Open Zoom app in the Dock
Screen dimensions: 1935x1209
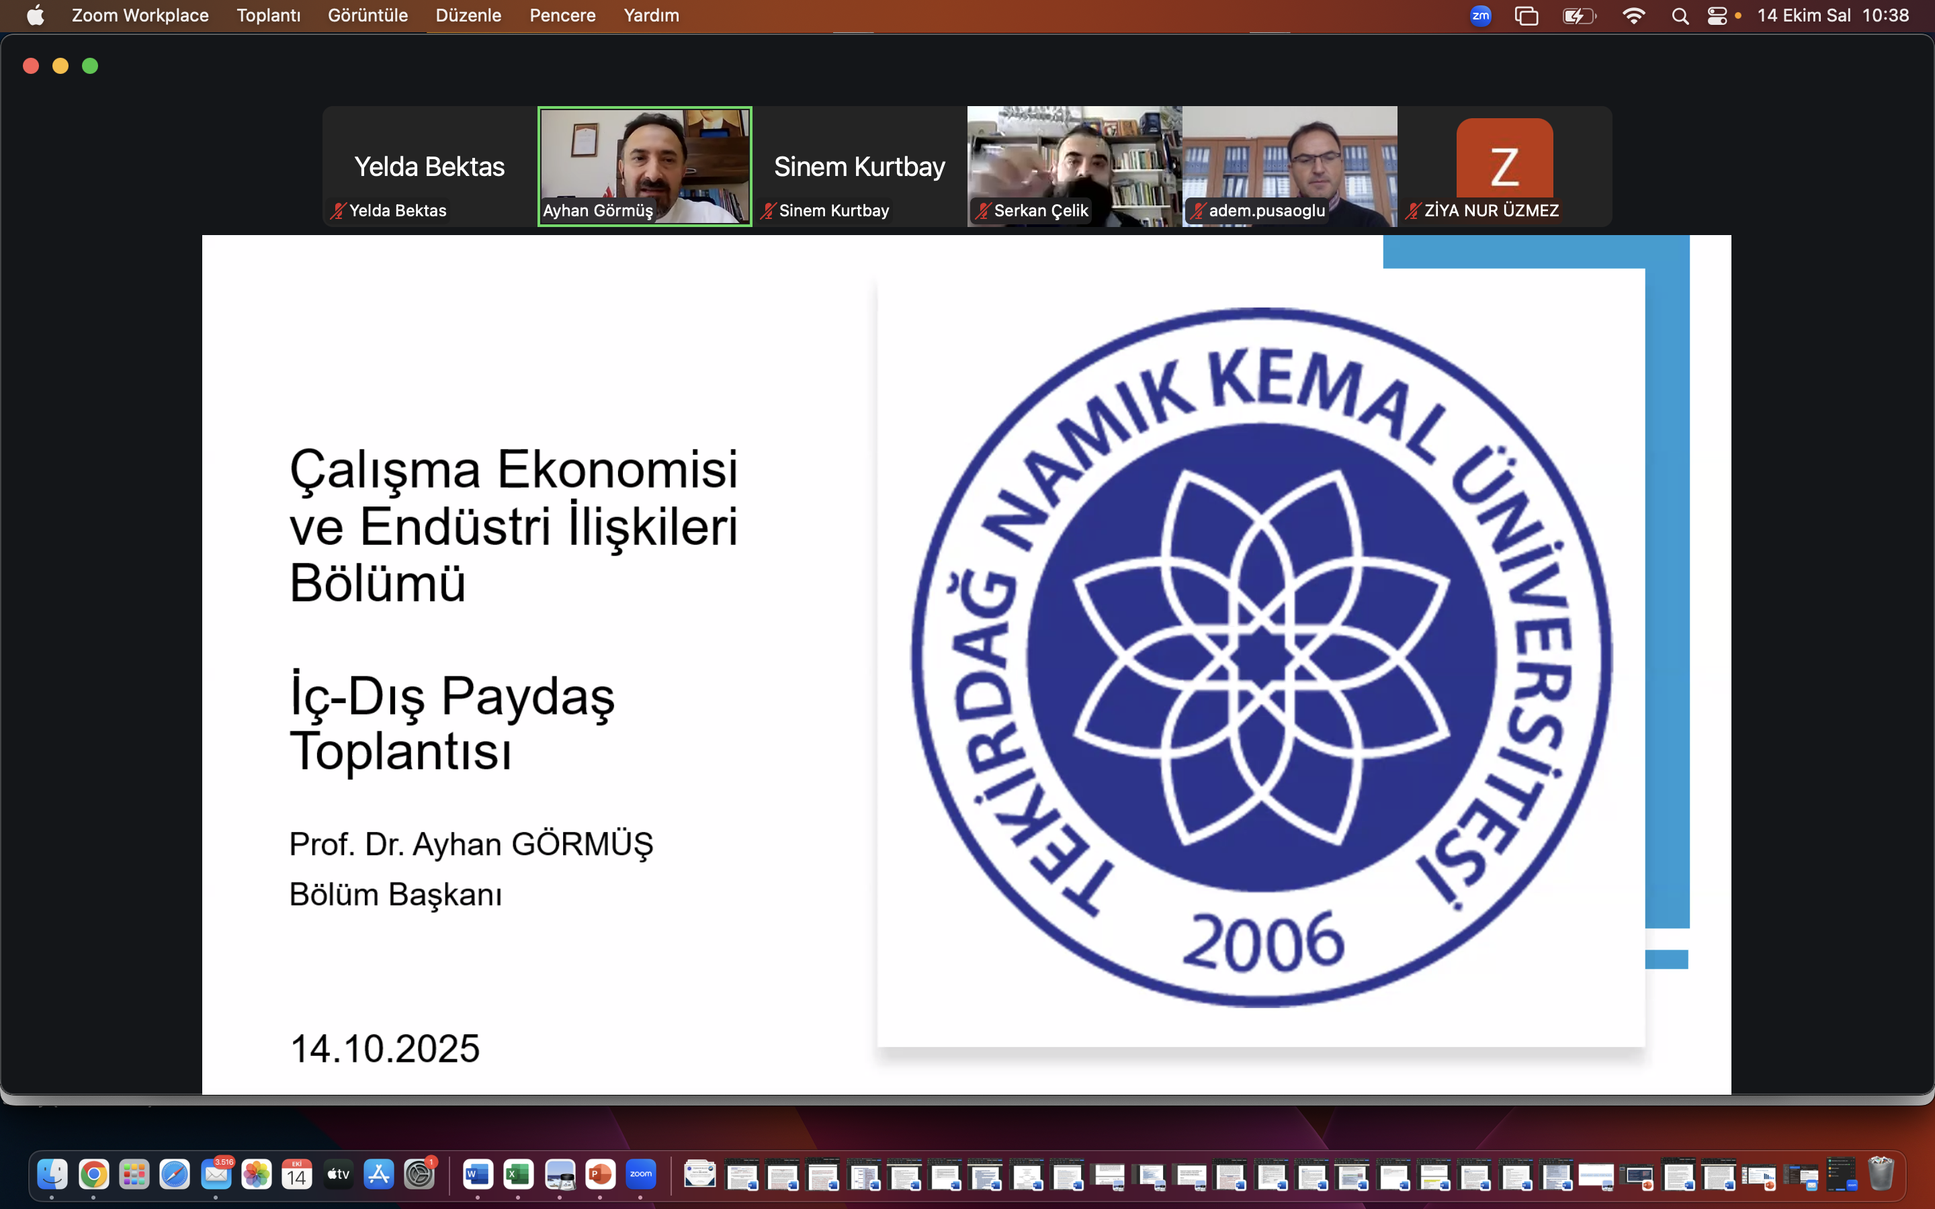pyautogui.click(x=640, y=1174)
